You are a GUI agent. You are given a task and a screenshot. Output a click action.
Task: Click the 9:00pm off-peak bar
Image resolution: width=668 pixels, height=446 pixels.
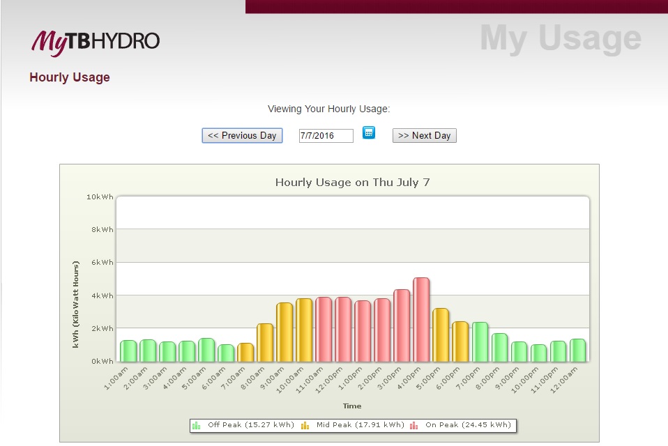[519, 352]
